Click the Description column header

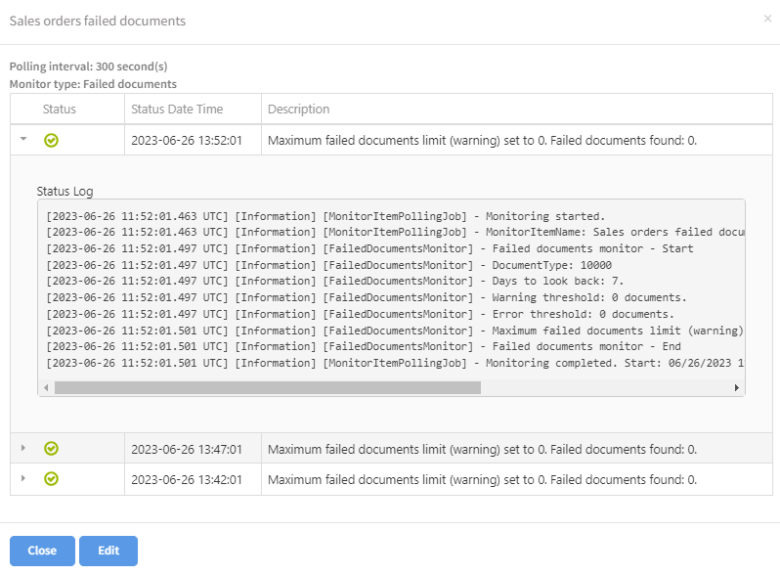tap(298, 109)
